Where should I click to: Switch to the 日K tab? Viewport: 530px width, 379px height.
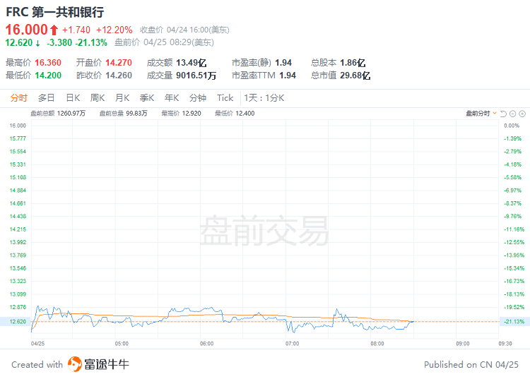pyautogui.click(x=73, y=98)
